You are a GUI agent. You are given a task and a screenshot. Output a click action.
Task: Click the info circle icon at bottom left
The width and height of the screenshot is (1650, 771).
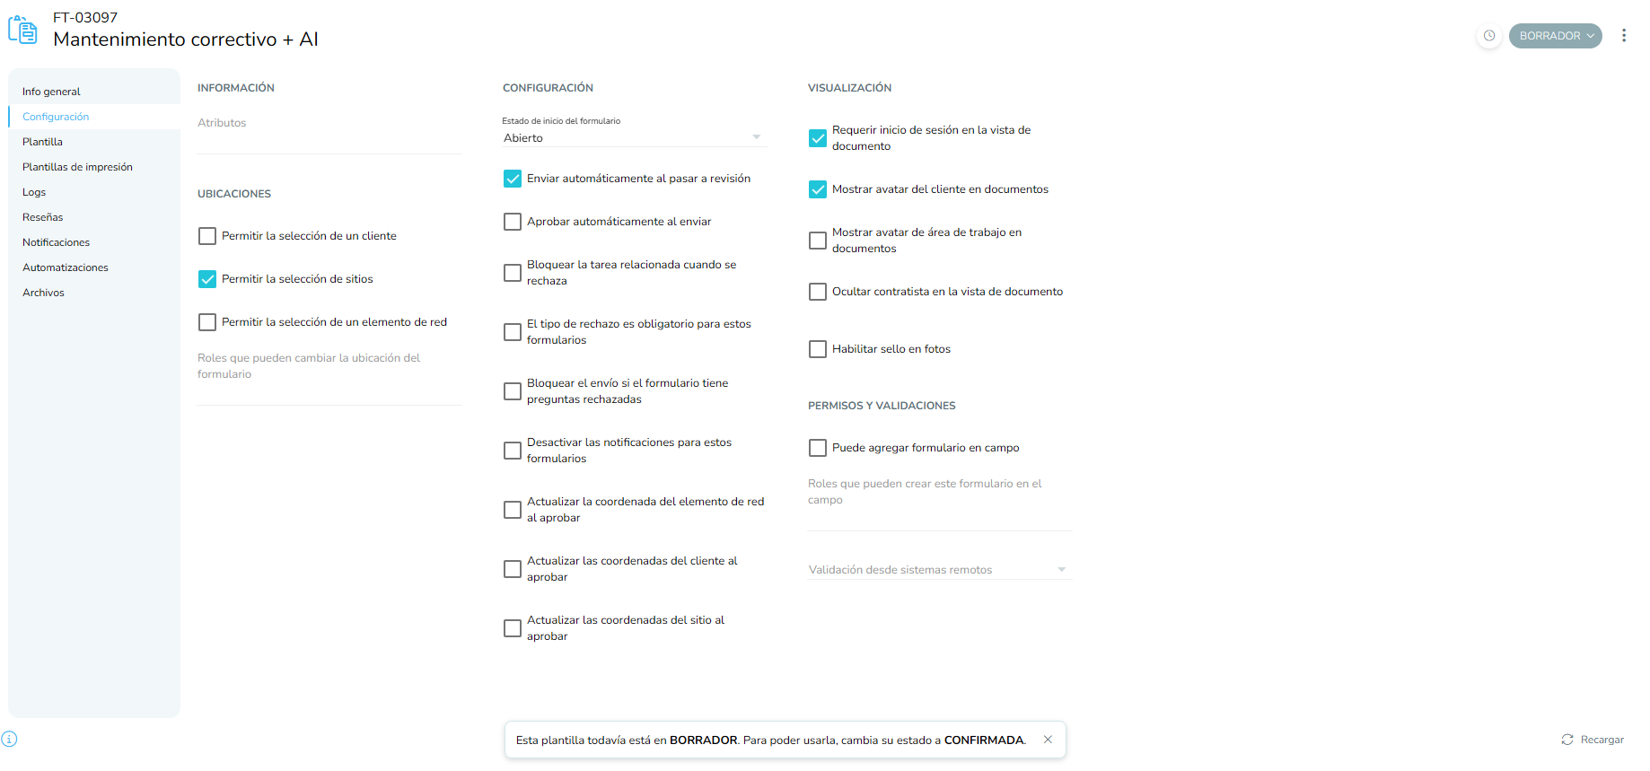(10, 739)
